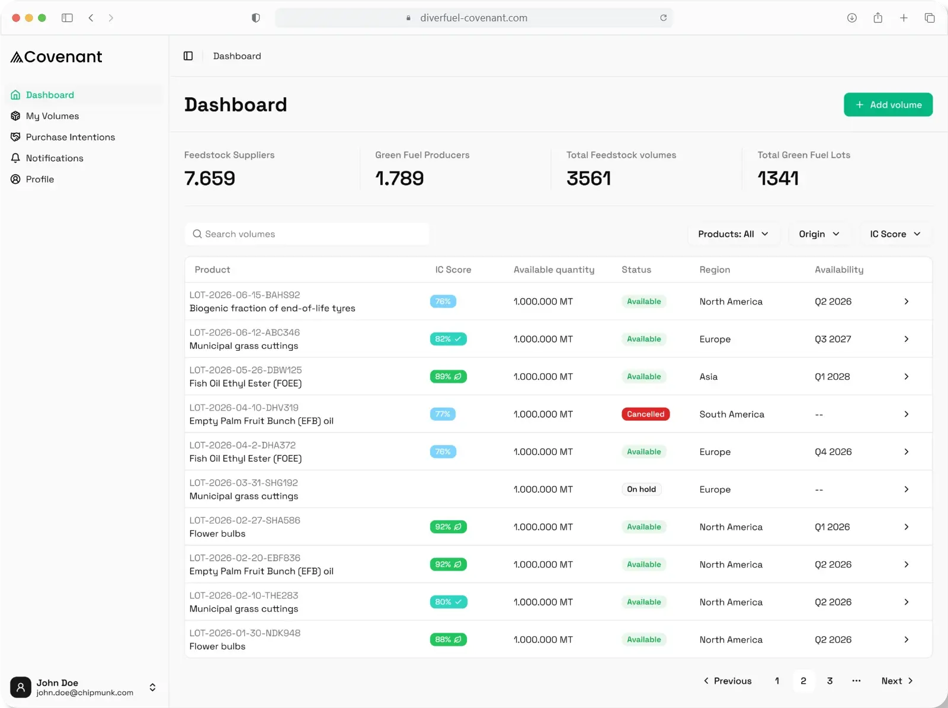Click the search magnifier icon in volumes search
Viewport: 948px width, 708px height.
197,234
